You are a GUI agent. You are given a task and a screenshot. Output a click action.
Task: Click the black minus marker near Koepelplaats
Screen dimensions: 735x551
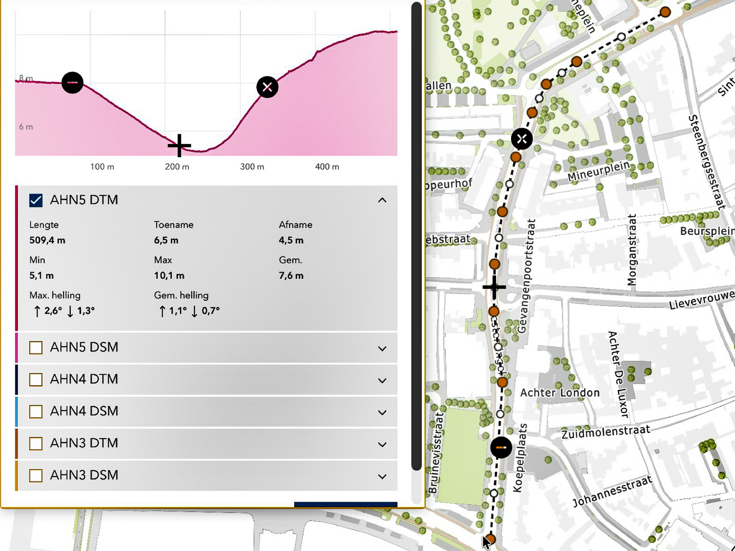[501, 447]
